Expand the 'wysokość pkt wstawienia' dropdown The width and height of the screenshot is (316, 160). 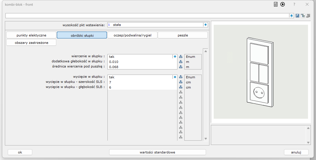tap(205, 25)
